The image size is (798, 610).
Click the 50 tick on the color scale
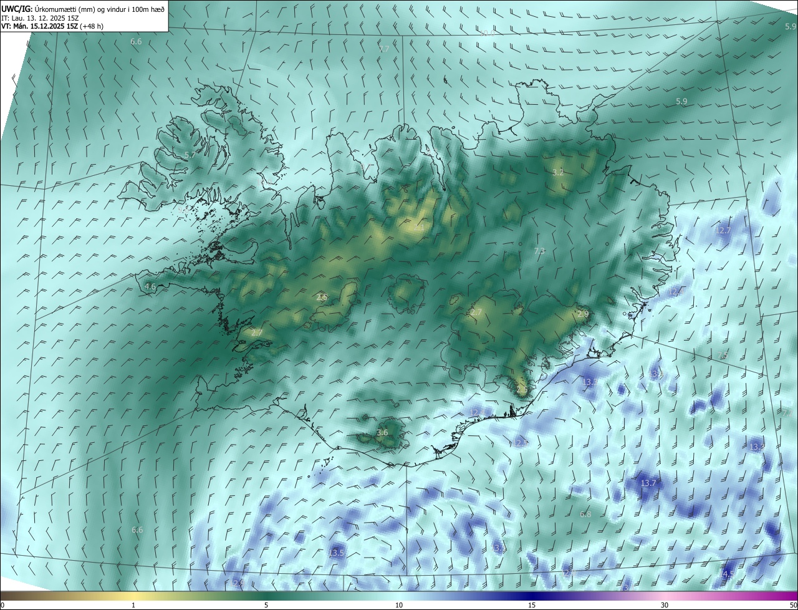tap(793, 605)
